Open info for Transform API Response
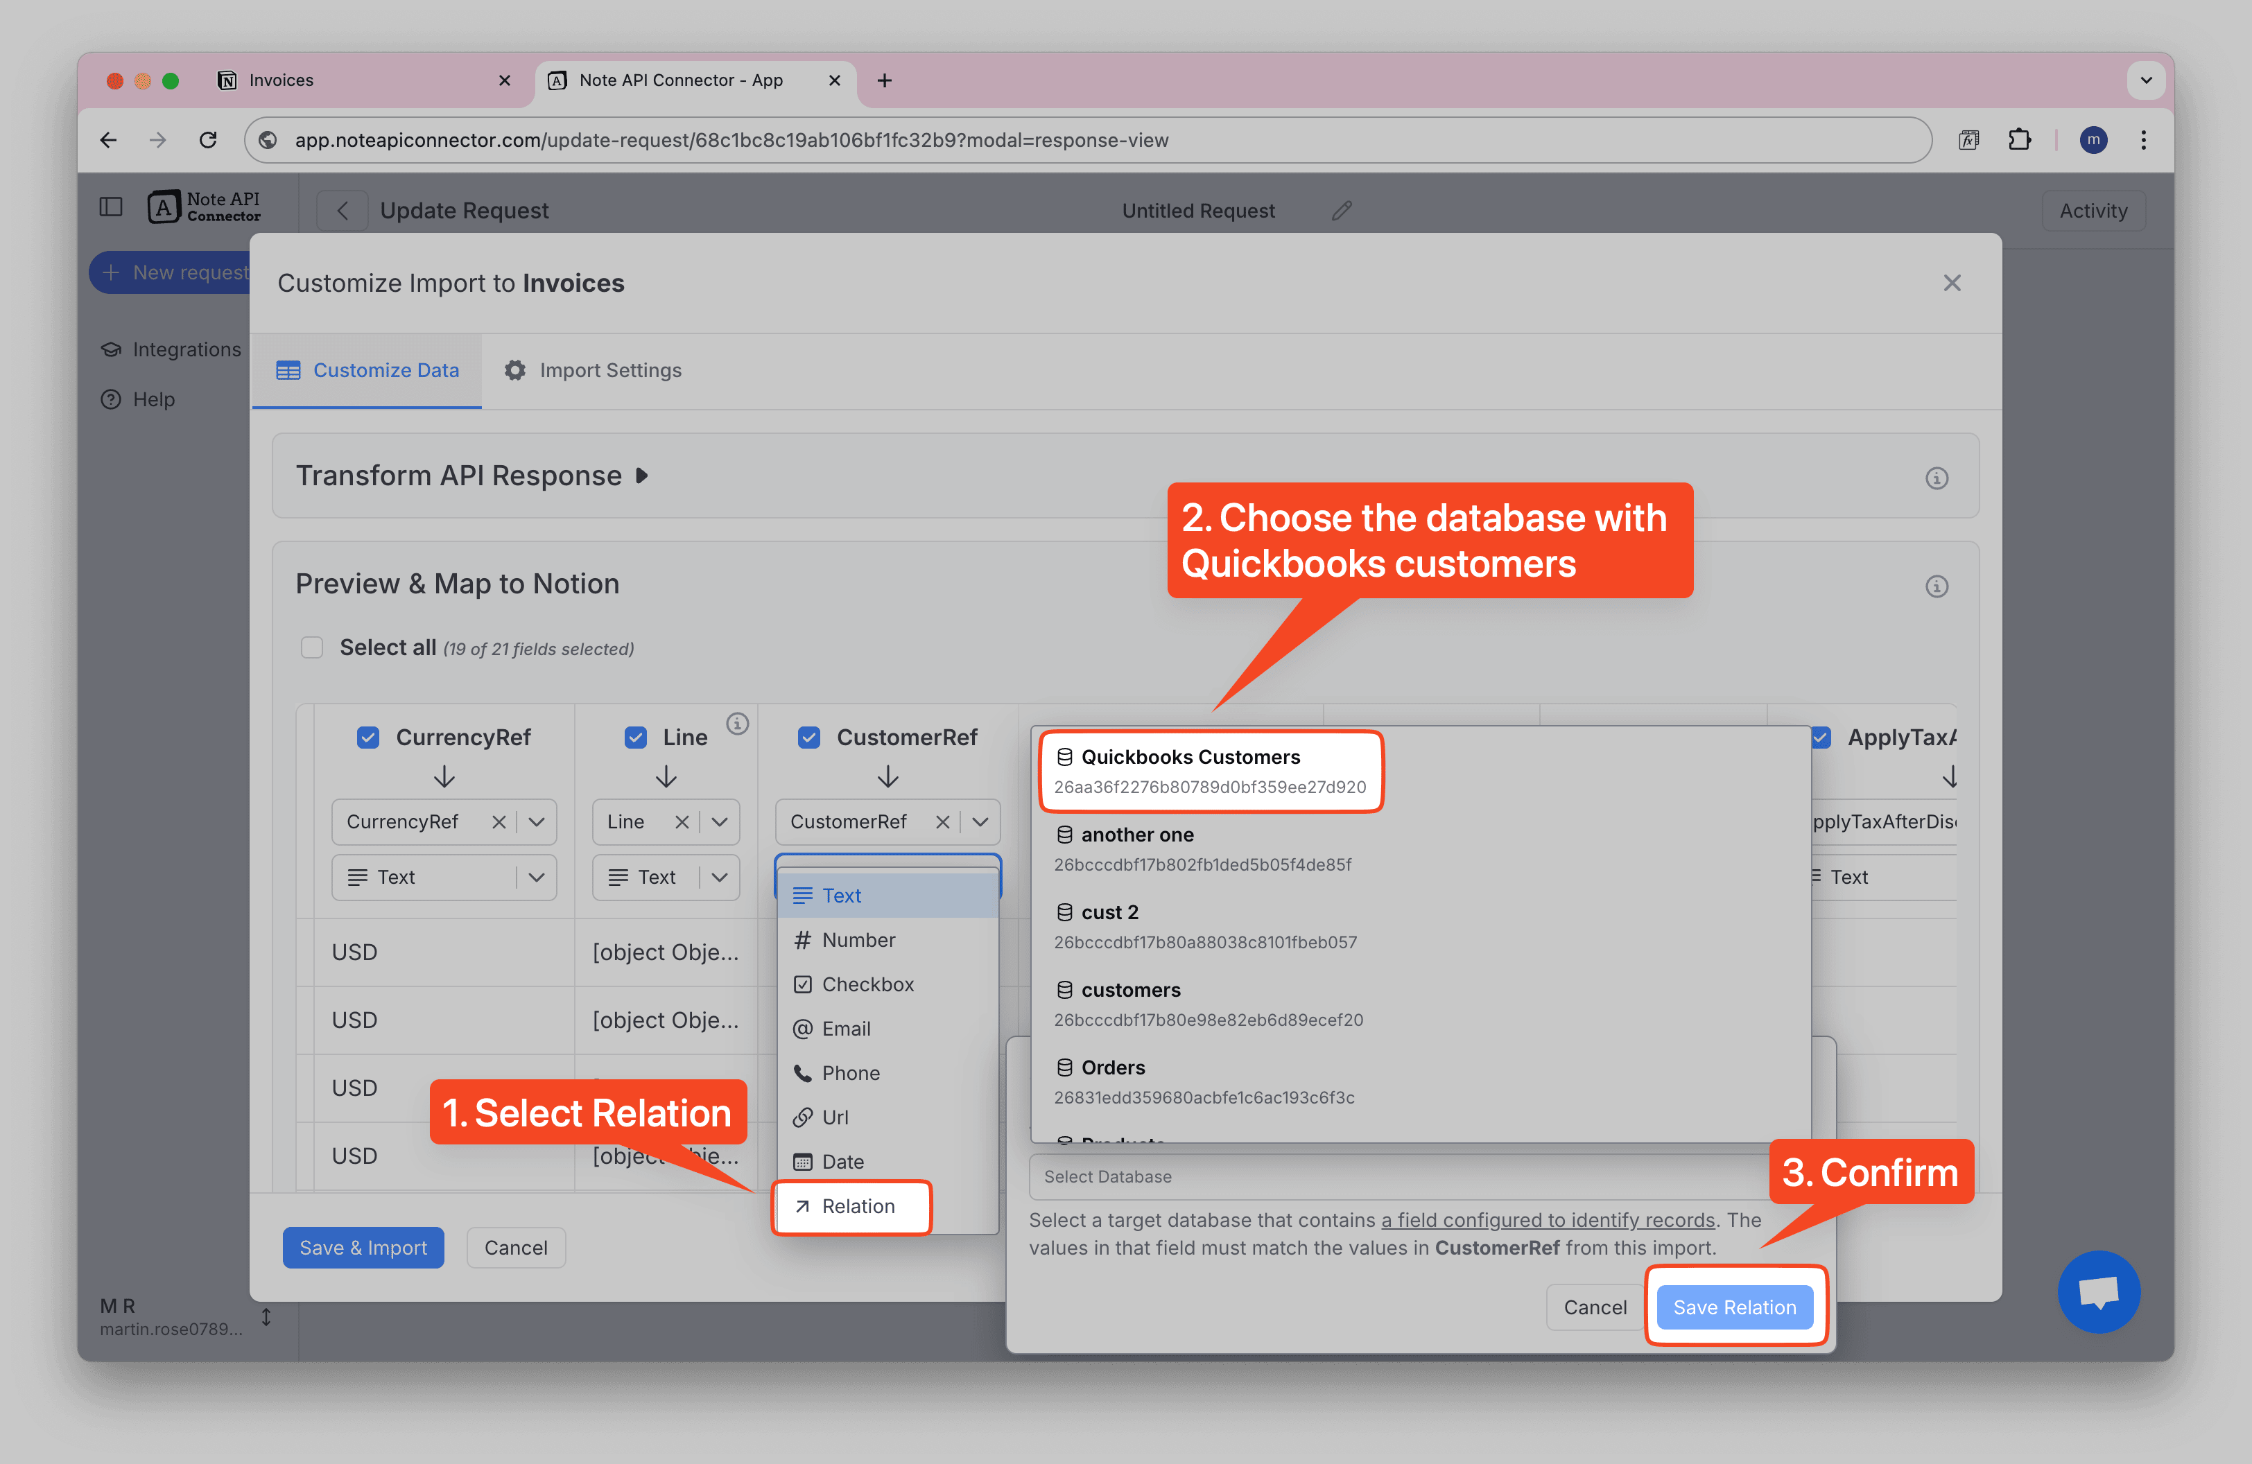The height and width of the screenshot is (1464, 2252). point(1937,478)
